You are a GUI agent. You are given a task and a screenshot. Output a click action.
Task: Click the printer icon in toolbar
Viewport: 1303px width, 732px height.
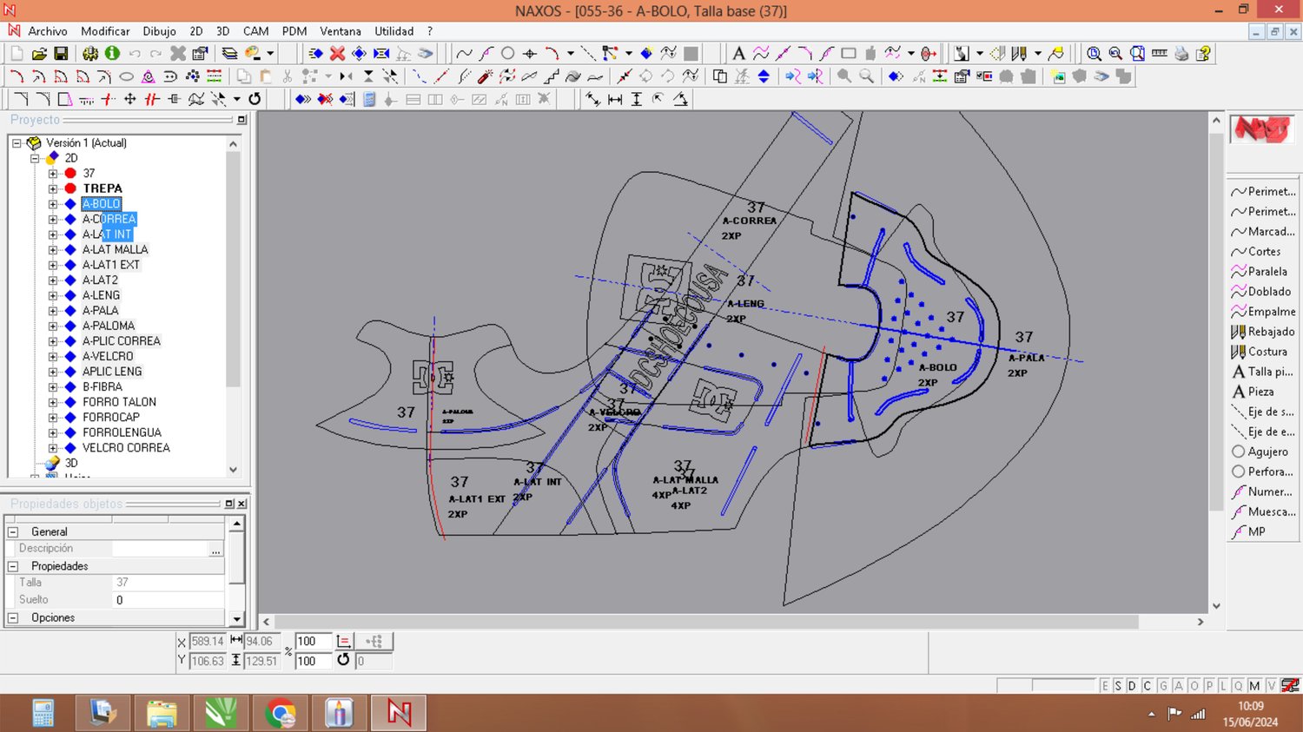tap(1181, 54)
